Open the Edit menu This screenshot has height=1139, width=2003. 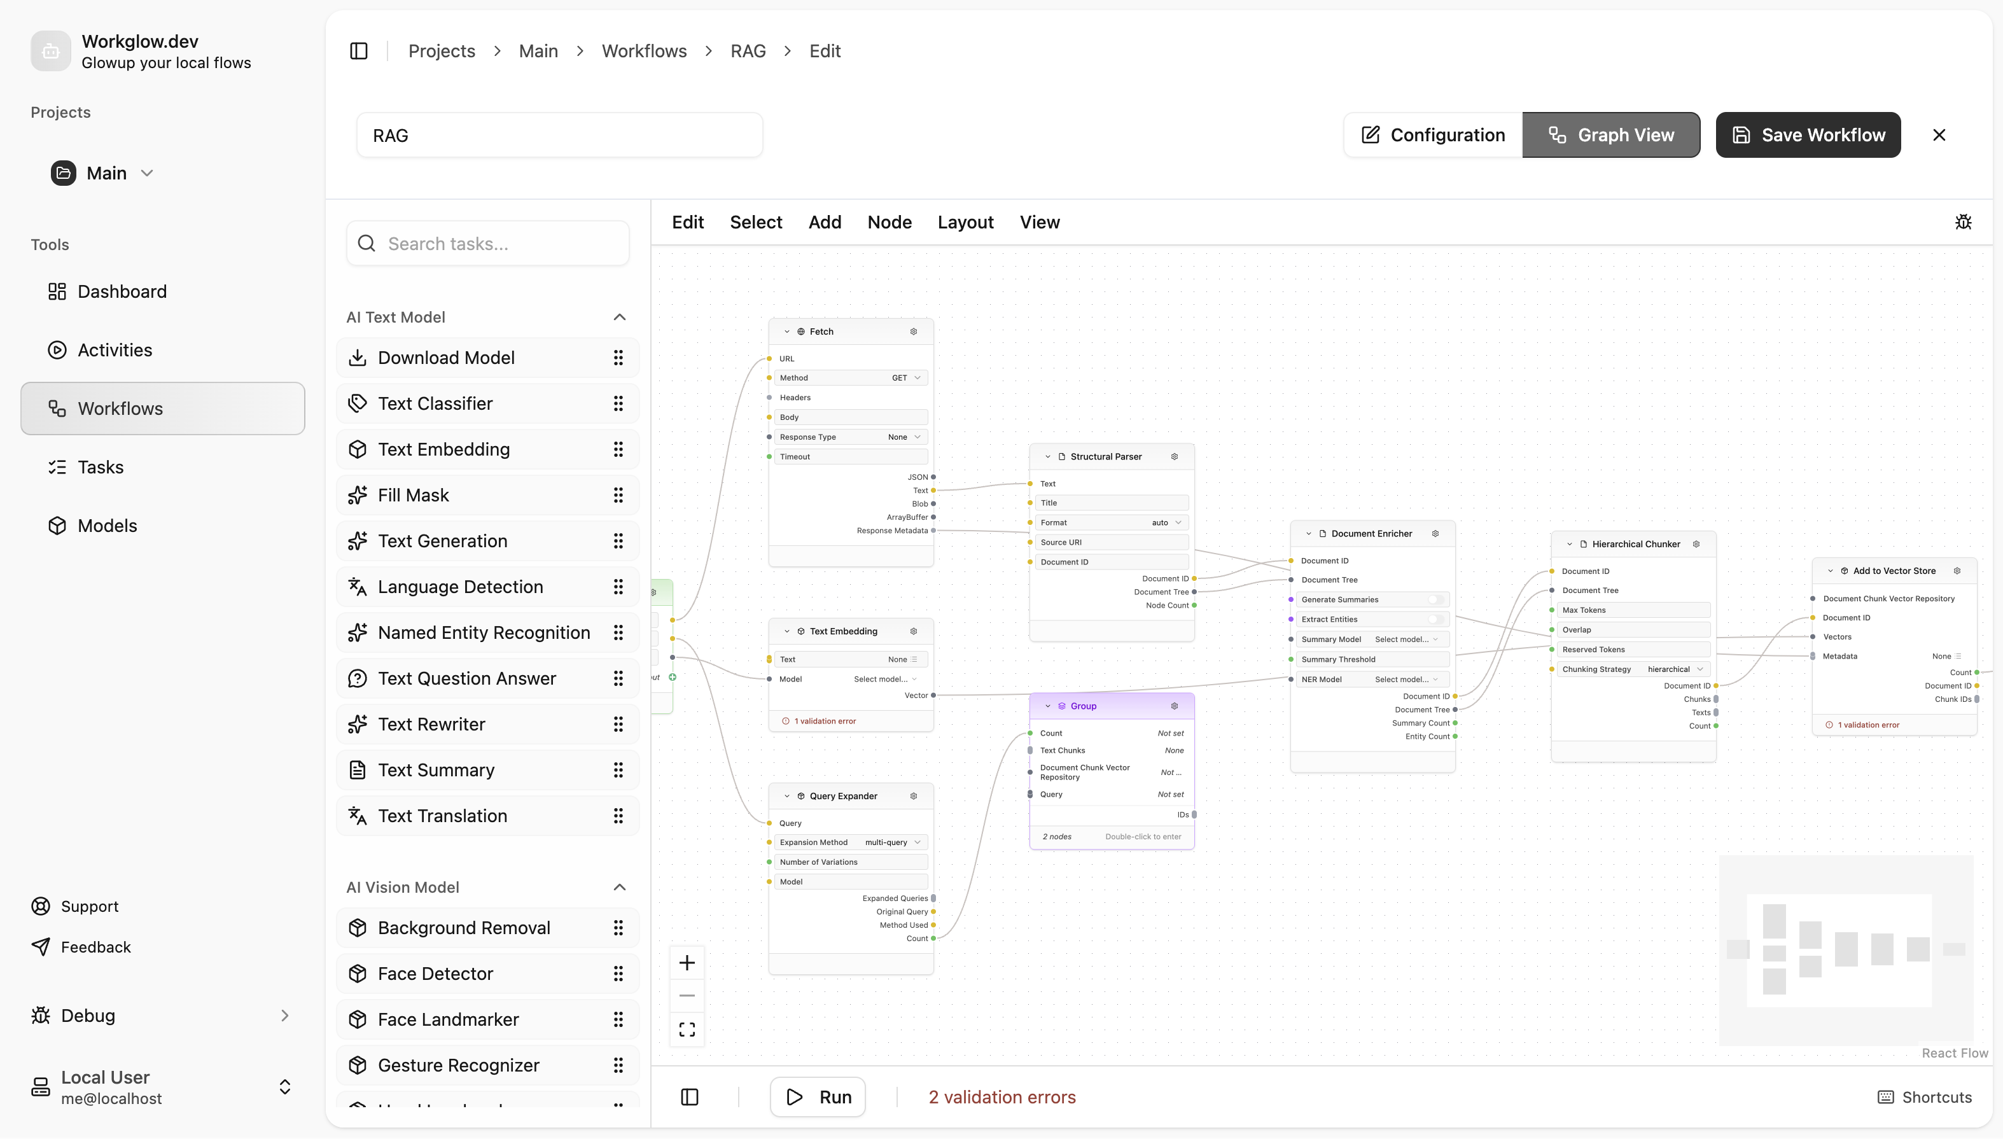point(687,222)
